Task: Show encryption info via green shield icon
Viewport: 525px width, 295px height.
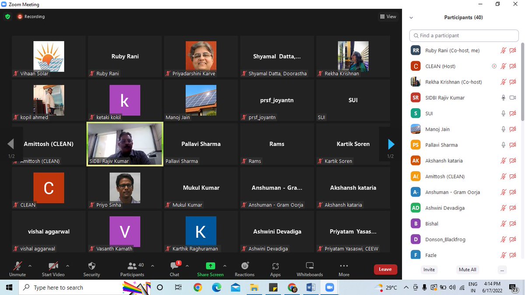Action: point(7,17)
